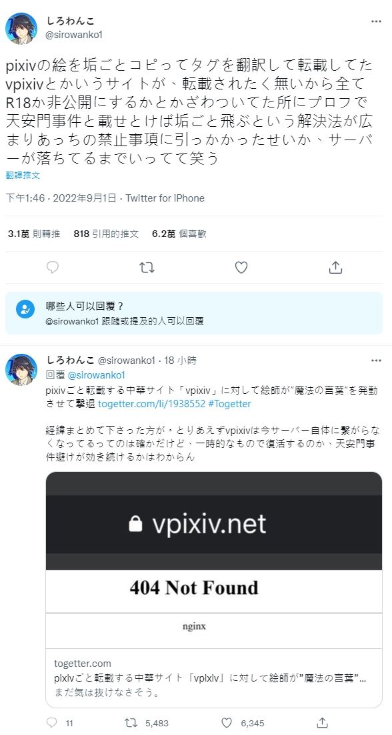Click the share icon on the main tweet
Image resolution: width=392 pixels, height=735 pixels.
(x=335, y=267)
